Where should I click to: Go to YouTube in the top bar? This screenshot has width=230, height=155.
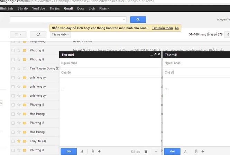coord(39,9)
